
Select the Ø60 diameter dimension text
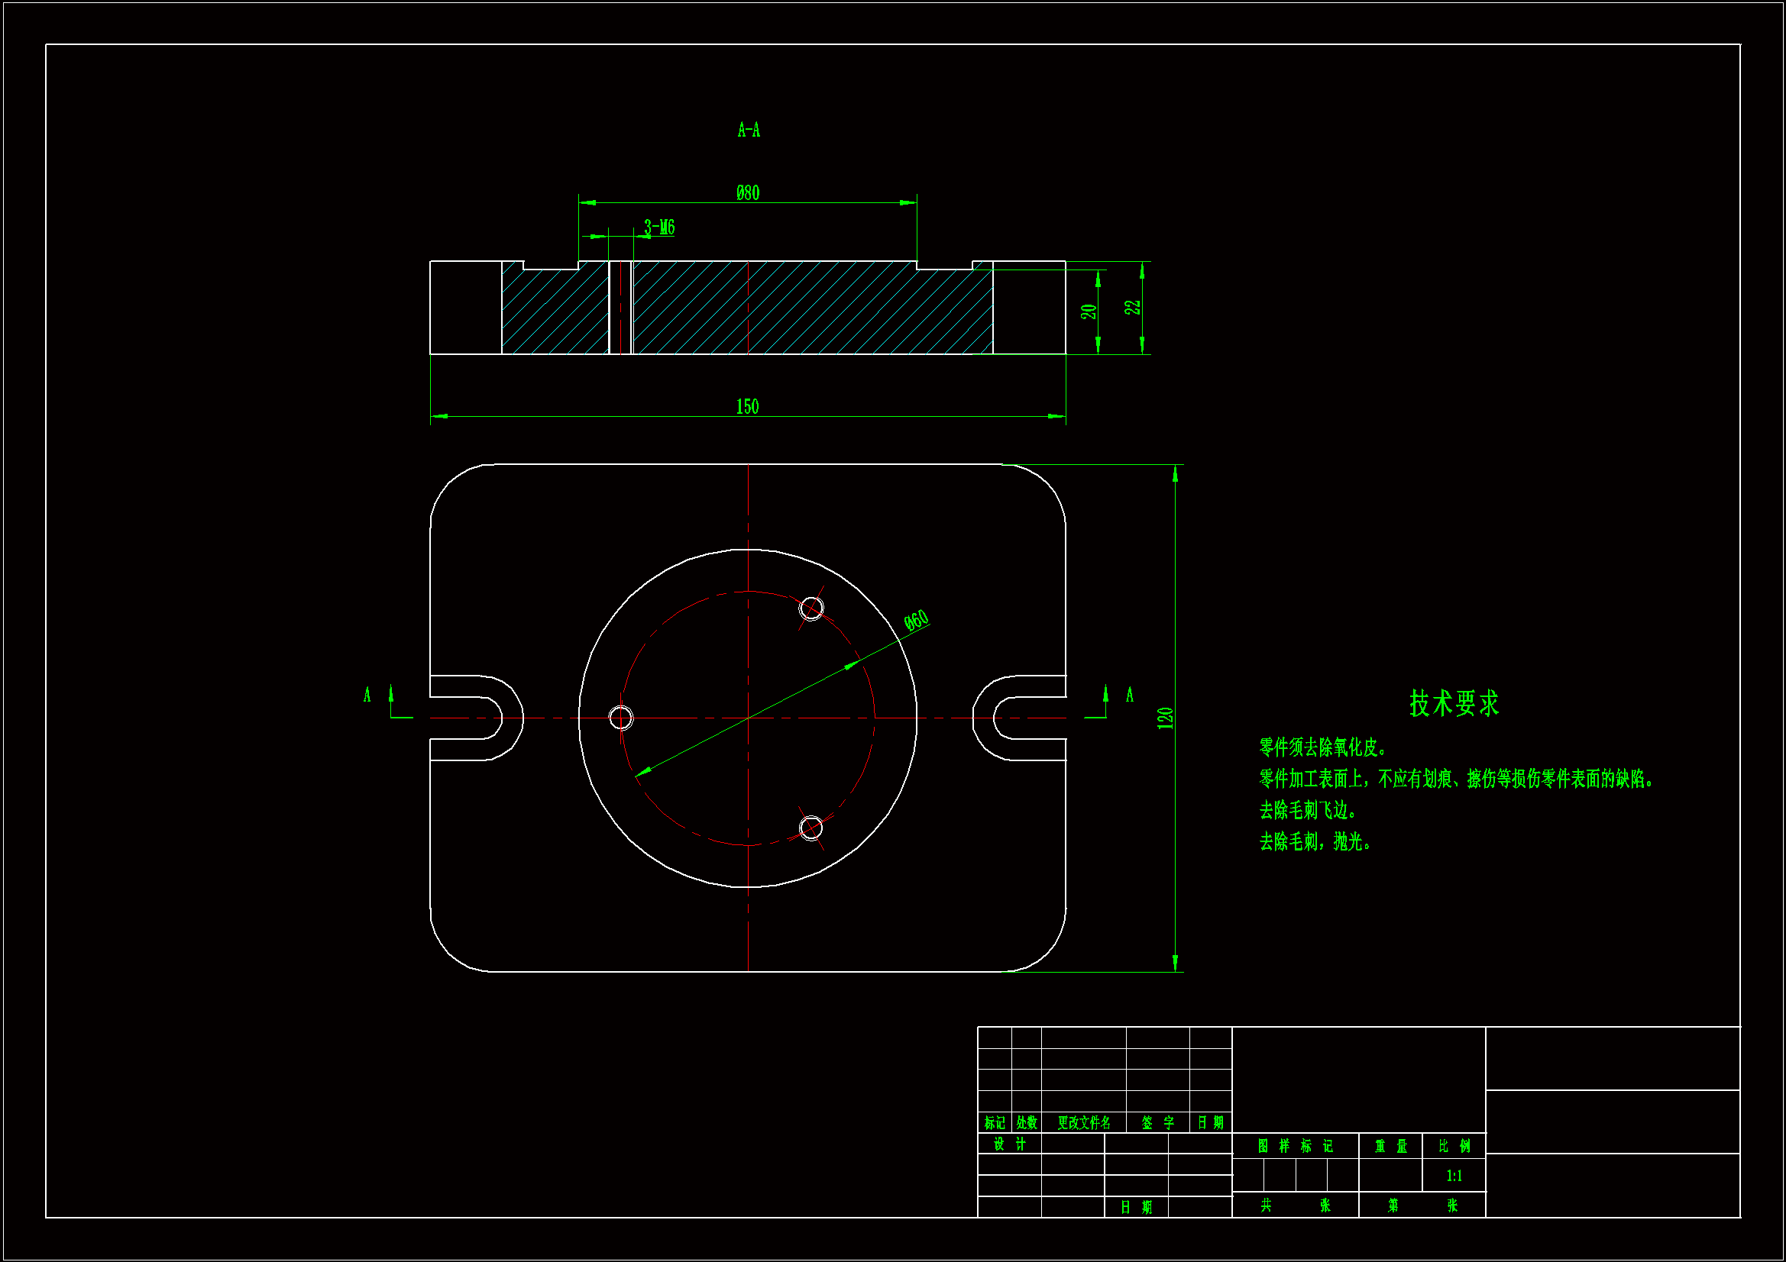coord(917,620)
